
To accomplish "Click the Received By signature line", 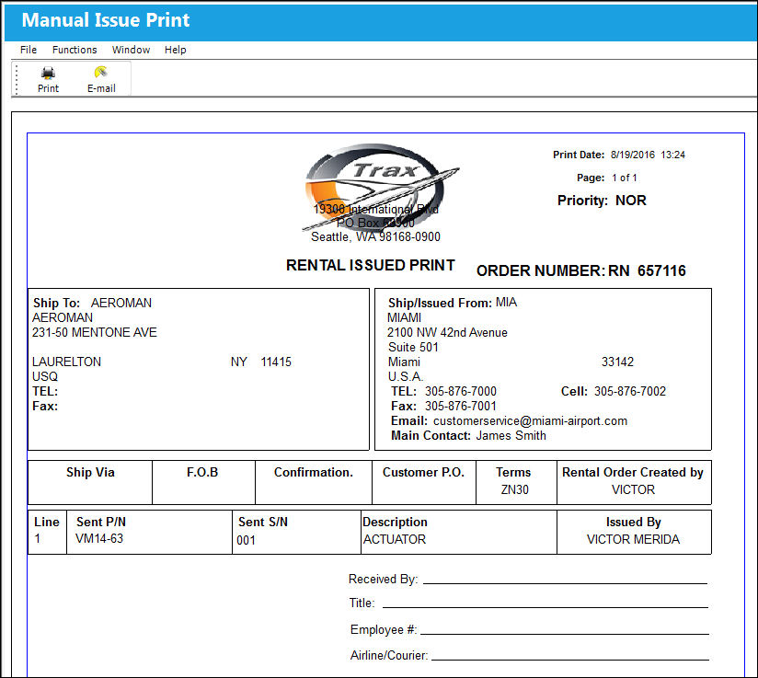I will point(565,583).
